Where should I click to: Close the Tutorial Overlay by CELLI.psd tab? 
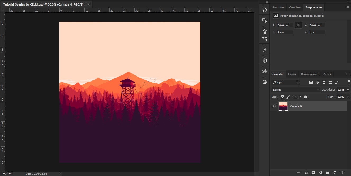(89, 4)
